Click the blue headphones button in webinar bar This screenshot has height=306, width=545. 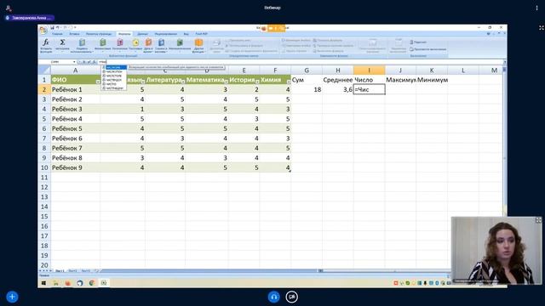[274, 297]
